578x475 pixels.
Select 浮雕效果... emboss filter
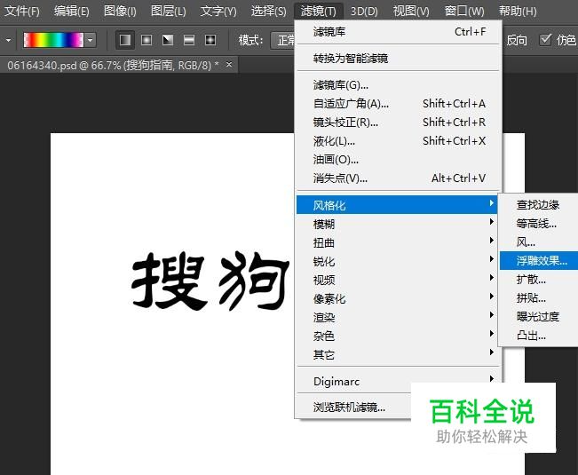click(539, 261)
